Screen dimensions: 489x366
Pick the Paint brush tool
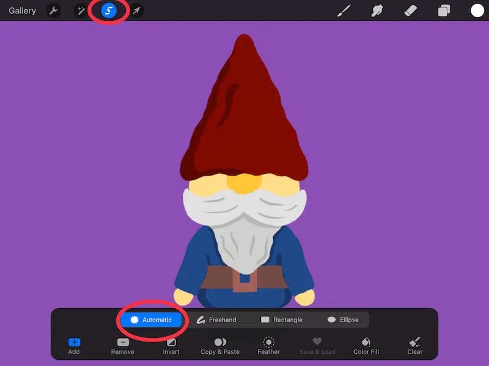tap(343, 10)
